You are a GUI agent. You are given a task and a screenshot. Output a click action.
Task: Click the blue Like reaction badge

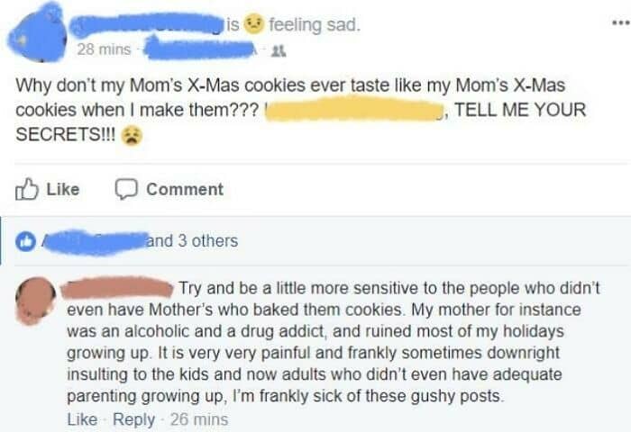pos(26,241)
